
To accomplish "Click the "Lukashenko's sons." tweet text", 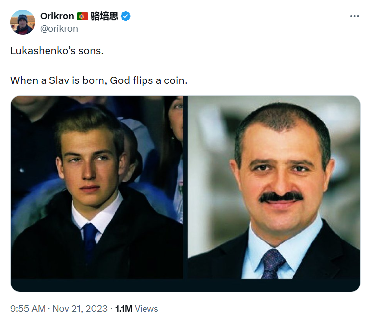I will pos(57,51).
